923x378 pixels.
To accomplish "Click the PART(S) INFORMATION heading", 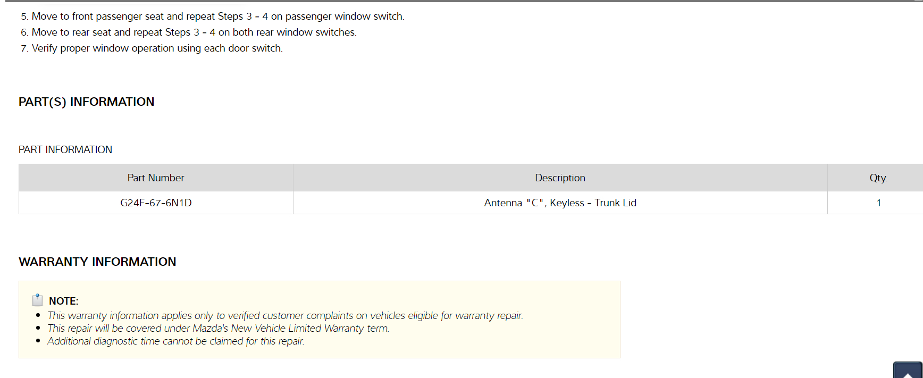I will tap(86, 102).
